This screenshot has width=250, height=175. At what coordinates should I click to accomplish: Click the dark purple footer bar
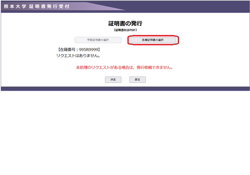click(125, 88)
